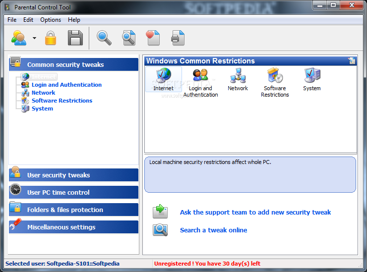
Task: Click the printer toolbar icon
Action: pos(178,38)
